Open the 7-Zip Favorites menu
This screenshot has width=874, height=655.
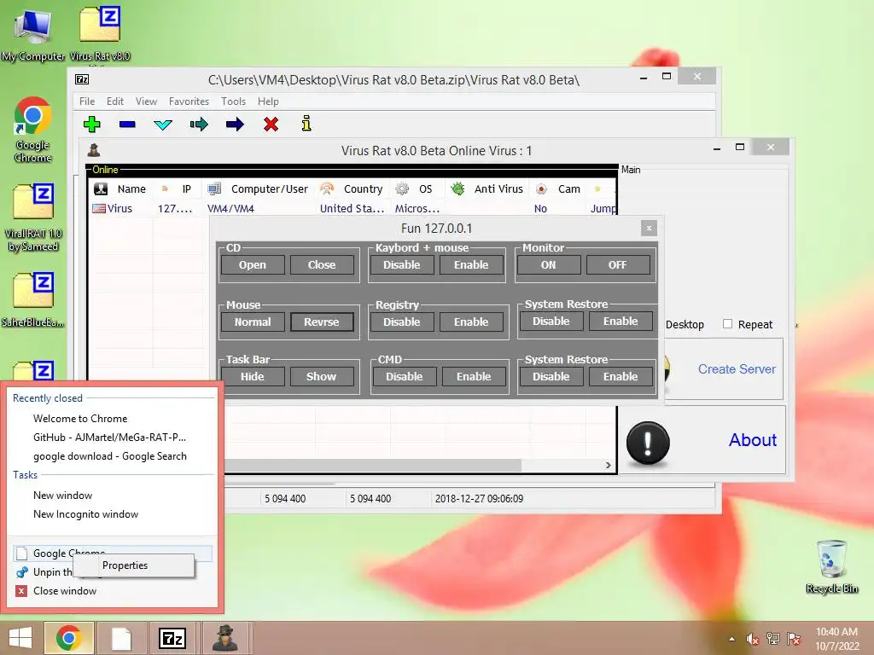tap(189, 101)
